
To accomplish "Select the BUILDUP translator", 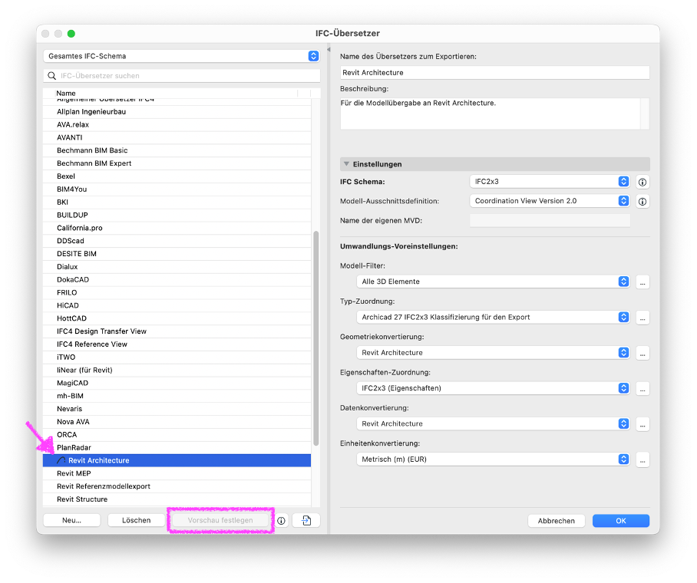I will [177, 215].
